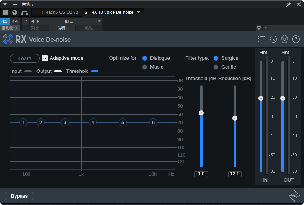Open the RX help question mark
Image resolution: width=304 pixels, height=205 pixels.
pyautogui.click(x=296, y=39)
